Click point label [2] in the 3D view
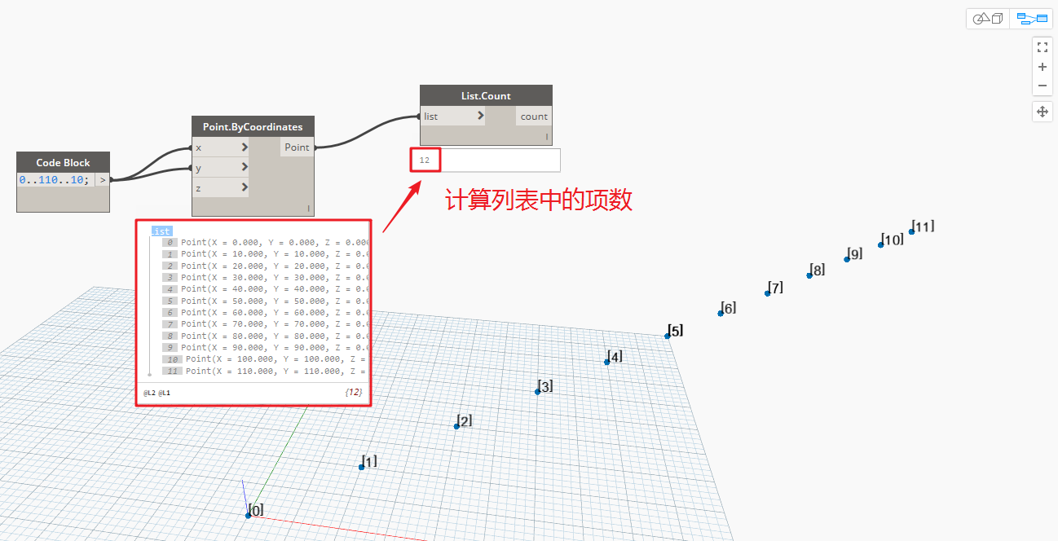 pos(464,421)
